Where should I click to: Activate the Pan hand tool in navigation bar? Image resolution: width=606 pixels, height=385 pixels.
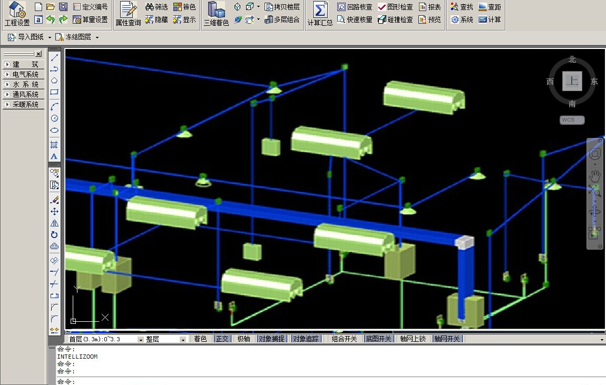point(595,176)
